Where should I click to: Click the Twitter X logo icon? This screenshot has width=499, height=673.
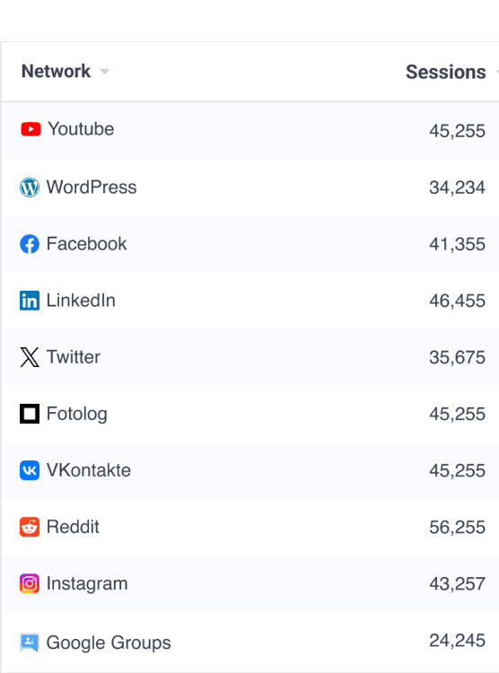coord(30,357)
